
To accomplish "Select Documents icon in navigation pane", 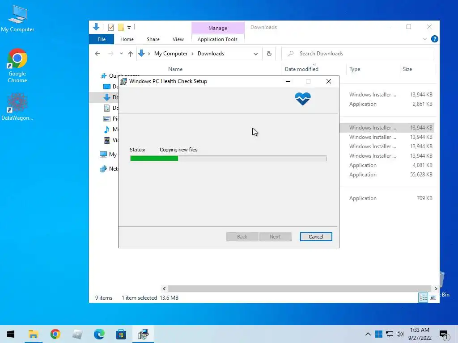I will point(106,108).
